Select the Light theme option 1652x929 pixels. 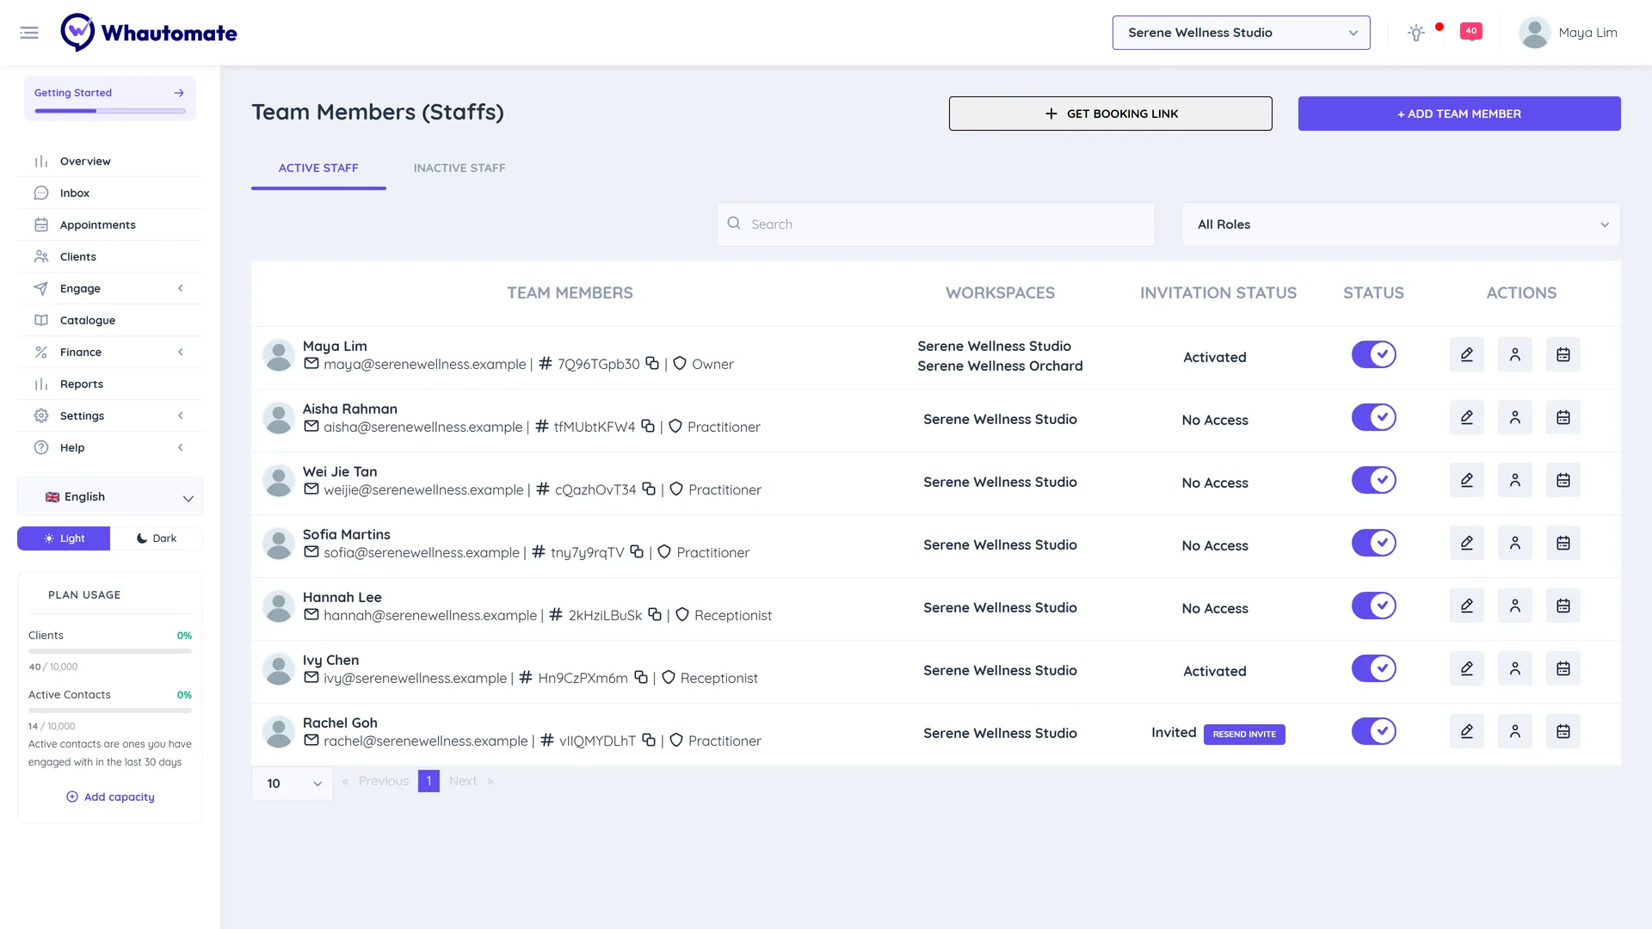pos(64,538)
